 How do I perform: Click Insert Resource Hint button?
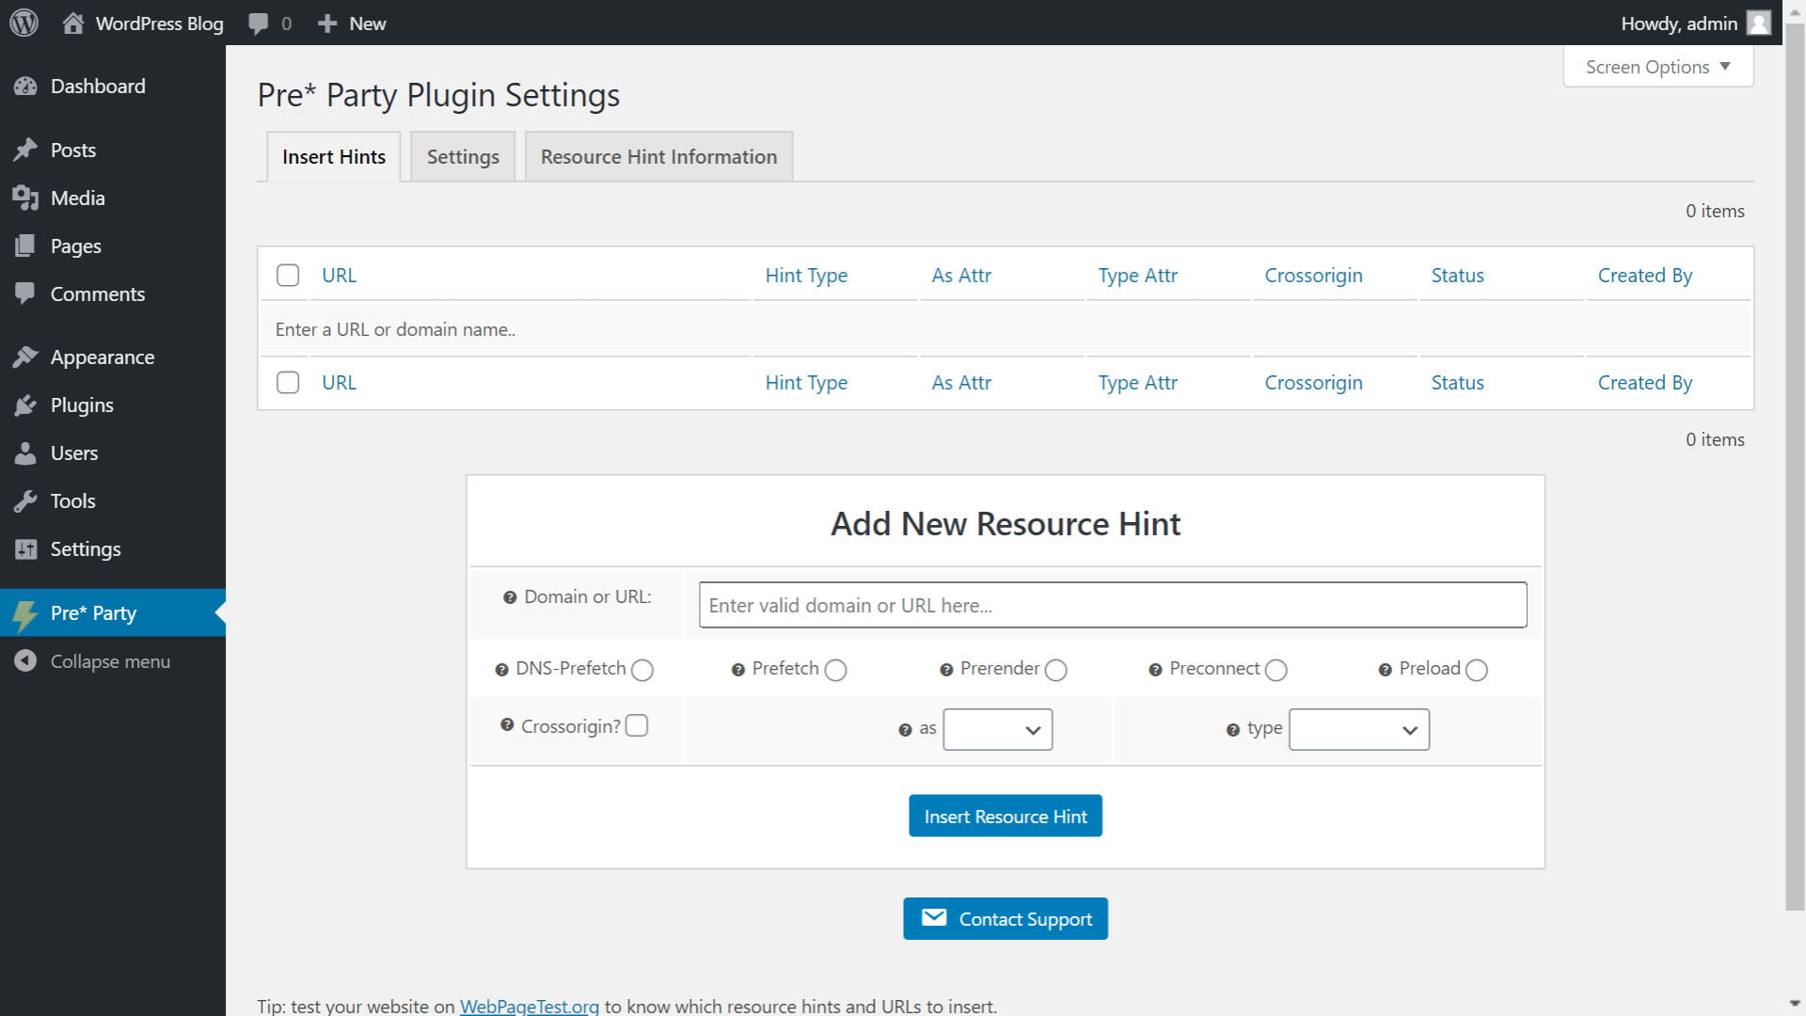pyautogui.click(x=1006, y=816)
